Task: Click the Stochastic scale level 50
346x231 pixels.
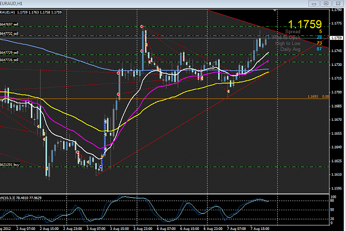Action: pos(332,210)
